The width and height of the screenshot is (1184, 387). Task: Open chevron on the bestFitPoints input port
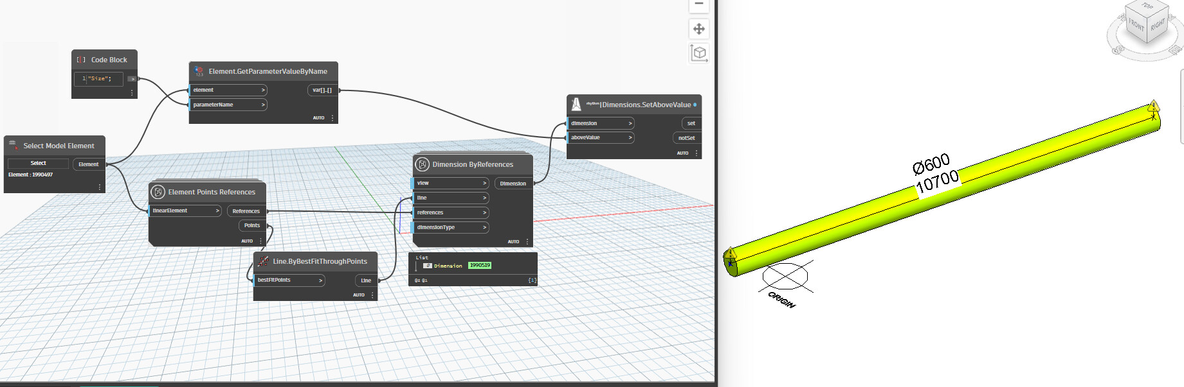point(321,280)
